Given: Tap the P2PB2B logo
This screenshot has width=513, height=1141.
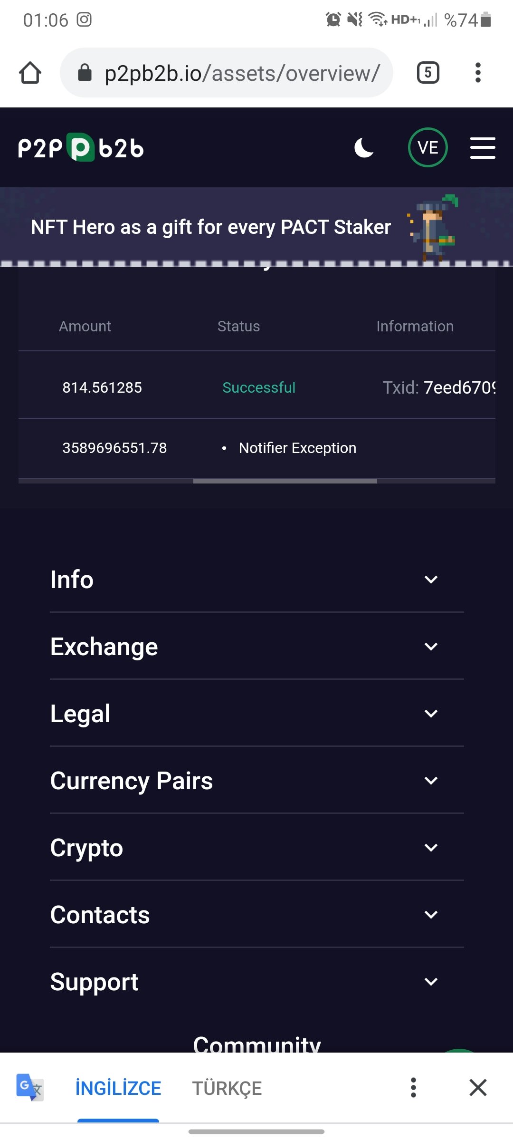Looking at the screenshot, I should tap(81, 148).
